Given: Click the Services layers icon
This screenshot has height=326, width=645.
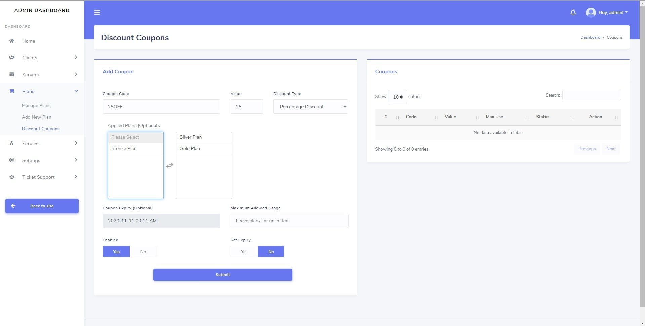Looking at the screenshot, I should pyautogui.click(x=12, y=143).
